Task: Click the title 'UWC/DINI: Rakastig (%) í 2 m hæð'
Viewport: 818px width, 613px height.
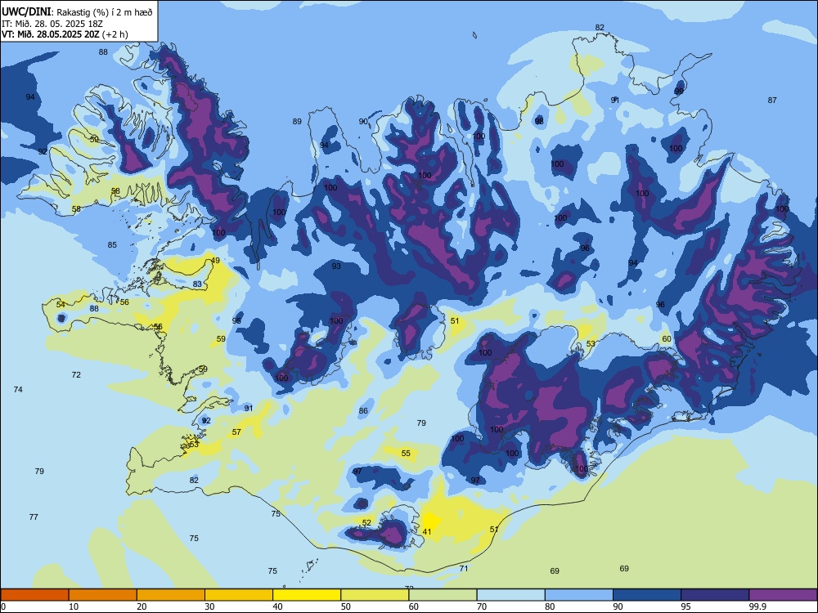Action: [x=77, y=12]
